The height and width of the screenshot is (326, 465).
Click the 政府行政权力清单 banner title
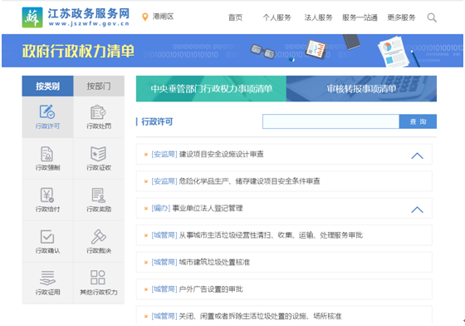pyautogui.click(x=78, y=51)
